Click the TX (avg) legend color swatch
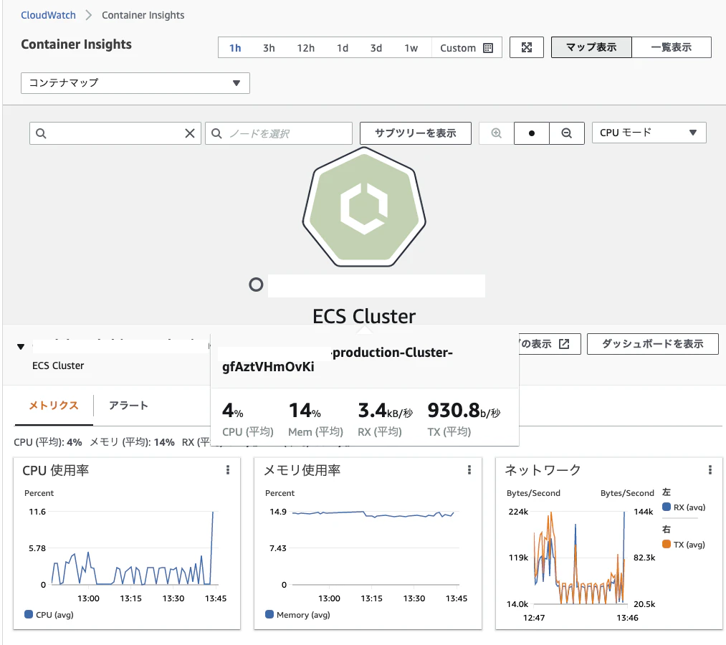The image size is (726, 645). [667, 544]
